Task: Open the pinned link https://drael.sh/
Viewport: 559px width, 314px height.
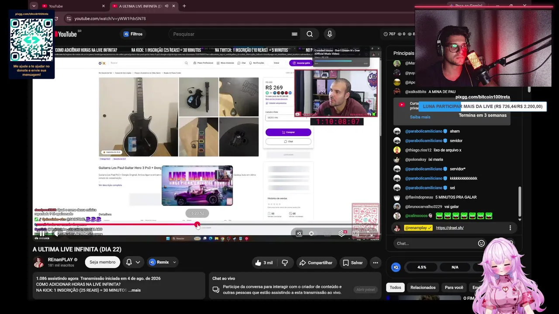Action: 449,228
